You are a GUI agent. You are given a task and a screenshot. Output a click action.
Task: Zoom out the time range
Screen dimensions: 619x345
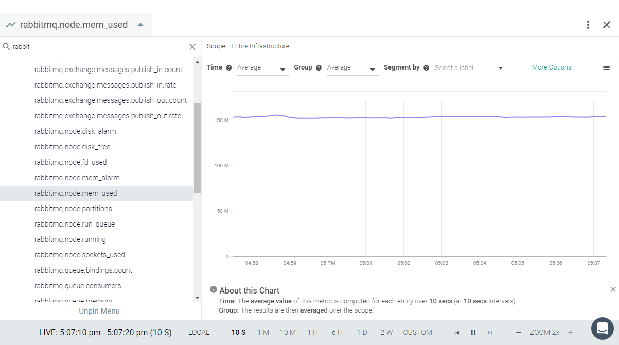tap(519, 333)
